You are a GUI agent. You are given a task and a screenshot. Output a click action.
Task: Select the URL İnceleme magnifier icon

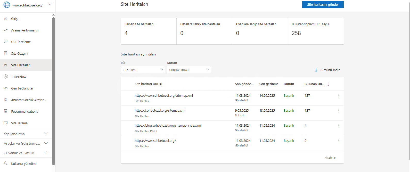(6, 42)
